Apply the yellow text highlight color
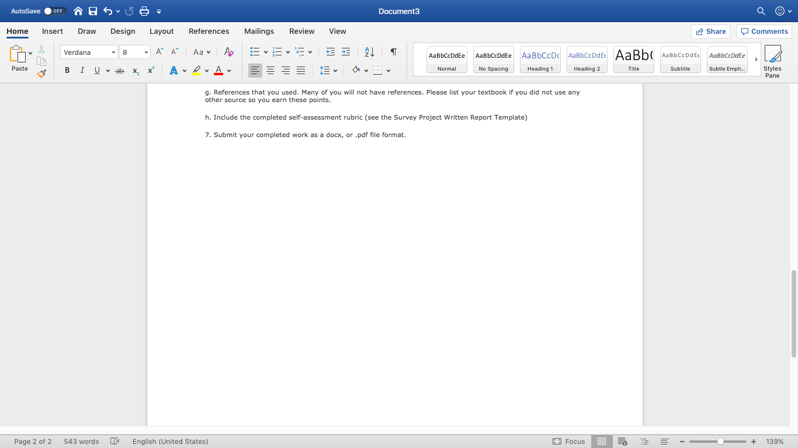798x448 pixels. tap(196, 71)
